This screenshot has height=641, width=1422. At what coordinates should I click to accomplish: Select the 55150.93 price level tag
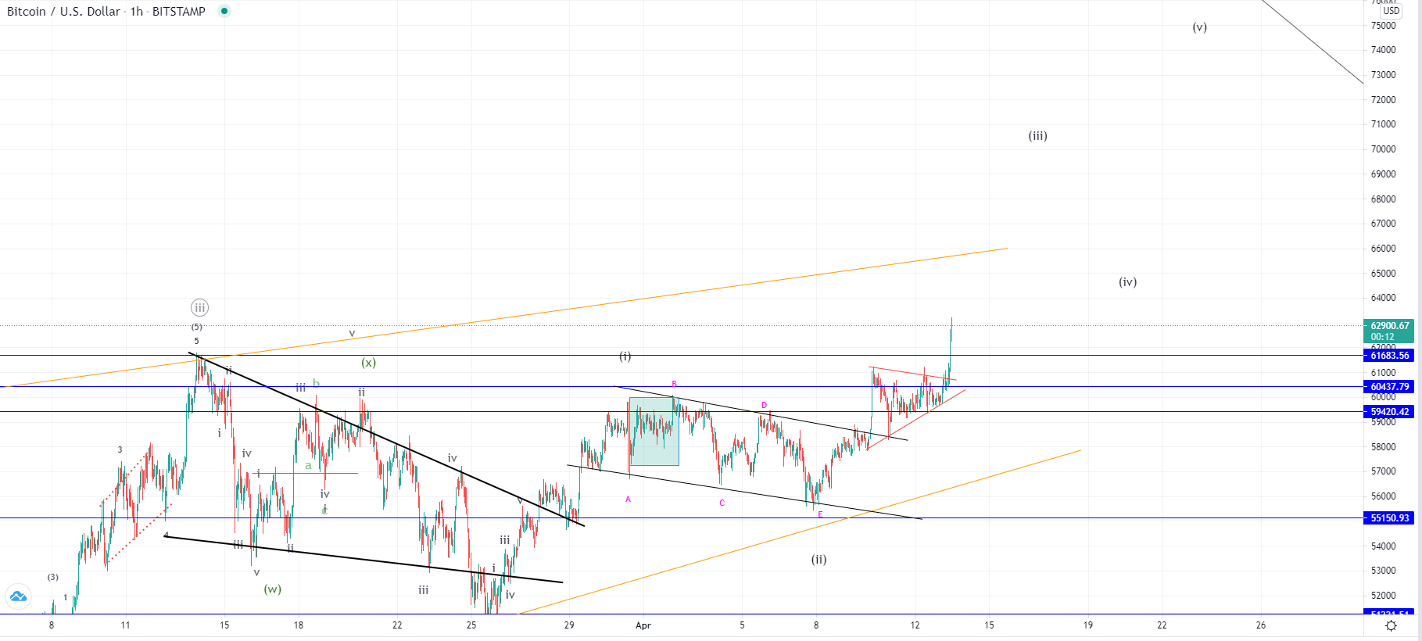[x=1389, y=518]
